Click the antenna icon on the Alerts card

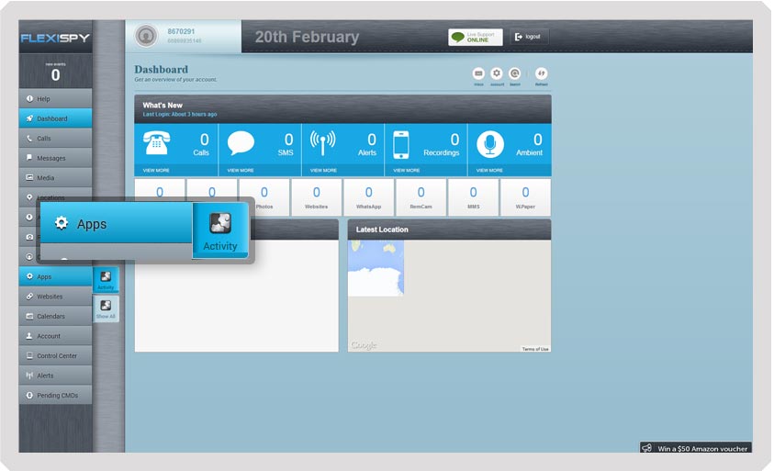323,143
